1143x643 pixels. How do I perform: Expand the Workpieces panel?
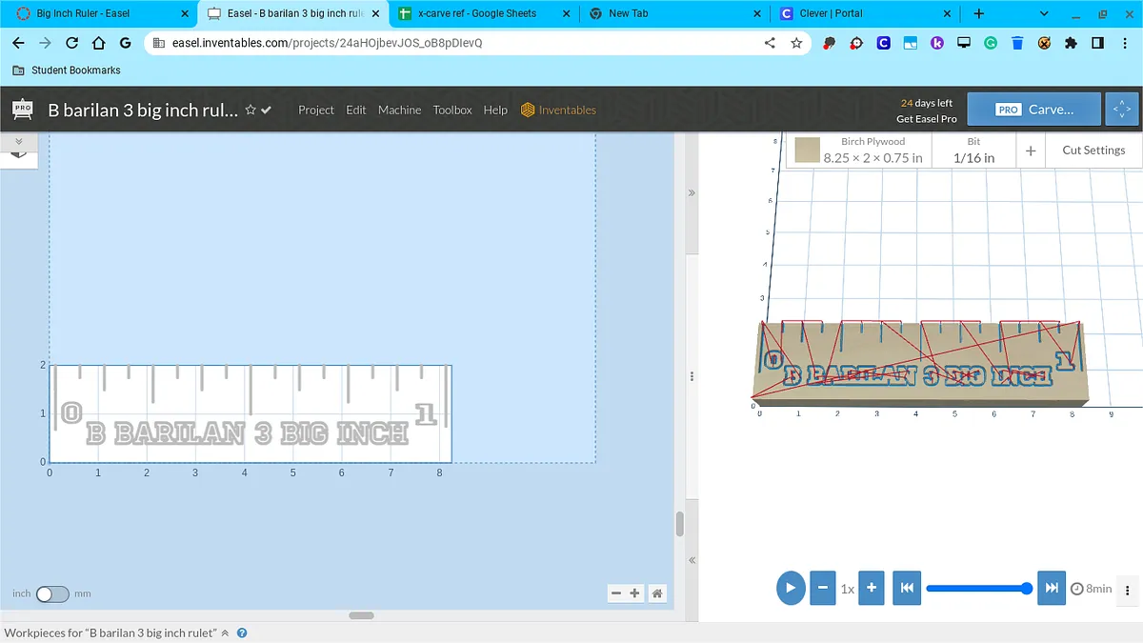click(225, 633)
